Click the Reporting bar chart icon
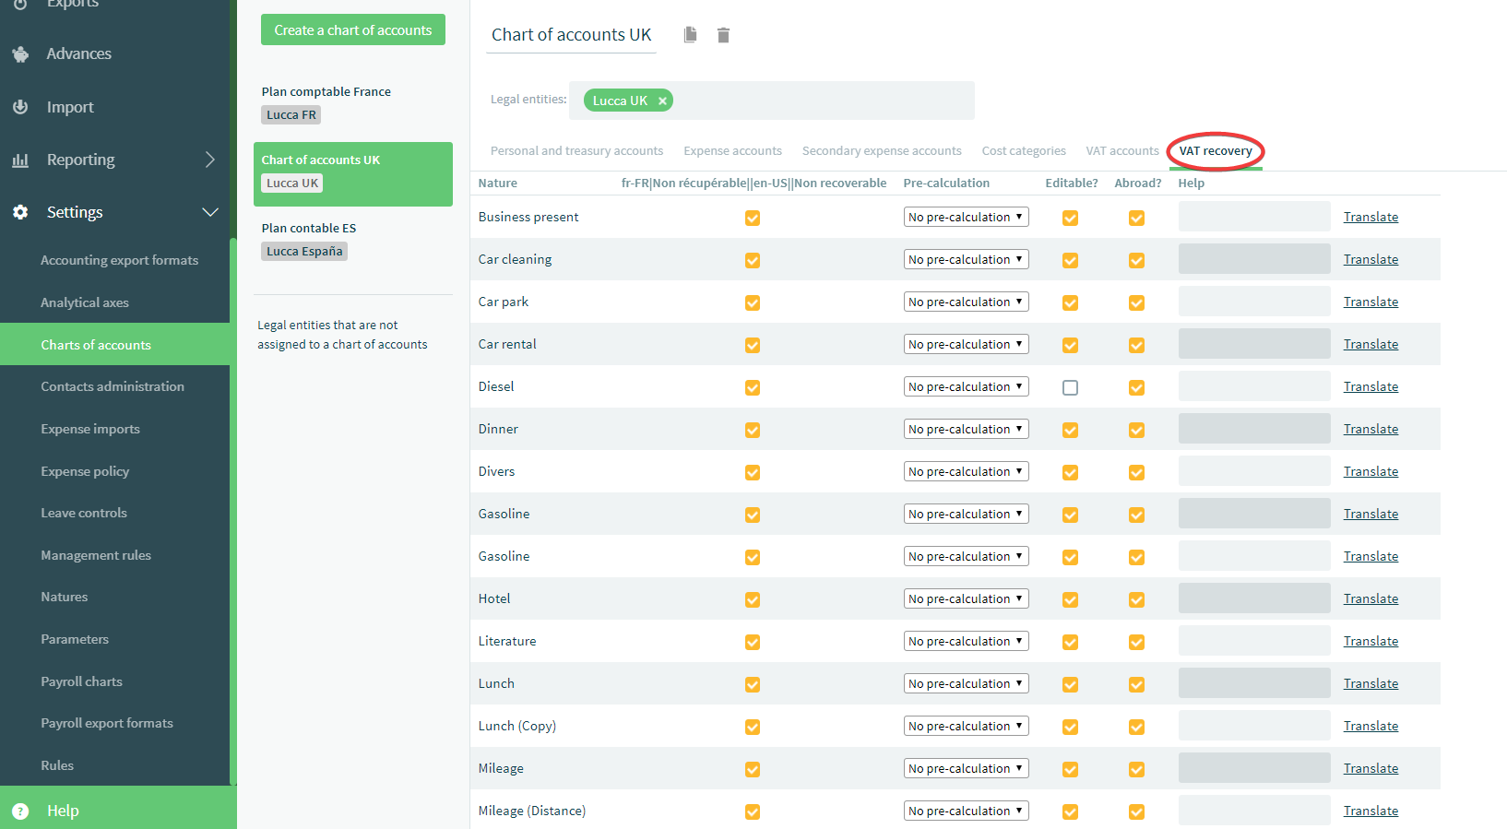The height and width of the screenshot is (829, 1507). pyautogui.click(x=20, y=160)
